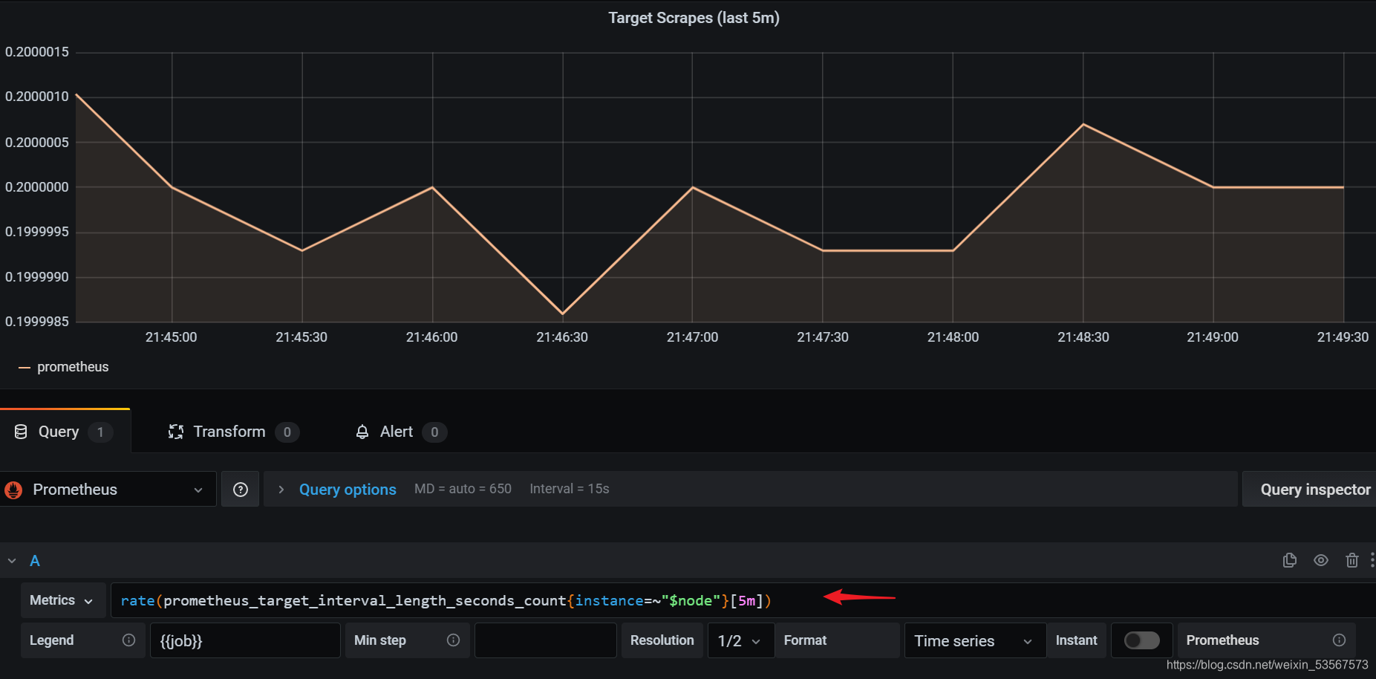Click the 21:49:30 x-axis label
This screenshot has width=1376, height=679.
coord(1343,337)
